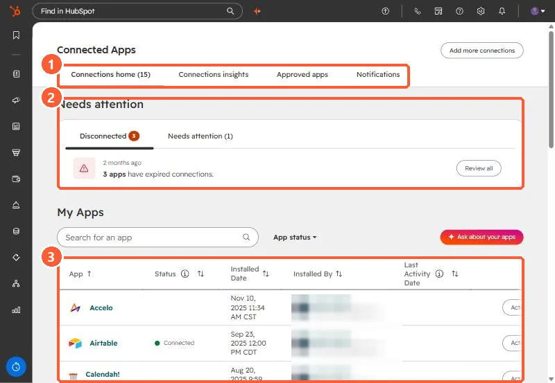
Task: Open the Automation diamond icon in sidebar
Action: pyautogui.click(x=16, y=258)
